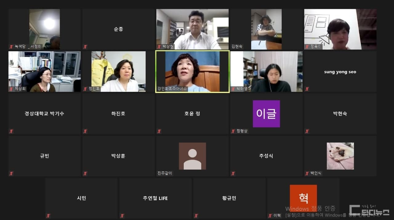The image size is (394, 220).
Task: Click the mic icon on 황규민's tile
Action: [195, 216]
